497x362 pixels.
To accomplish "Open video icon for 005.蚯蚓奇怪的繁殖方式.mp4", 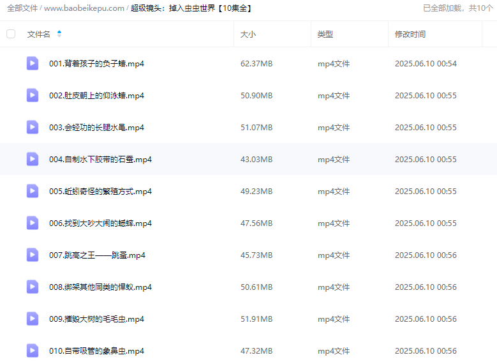I will (x=33, y=191).
